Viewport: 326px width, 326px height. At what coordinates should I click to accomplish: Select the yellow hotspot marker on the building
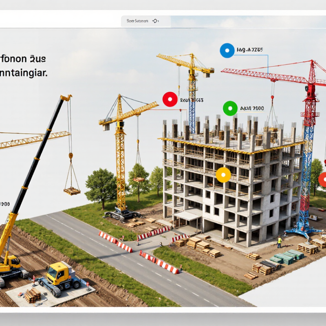point(223,175)
